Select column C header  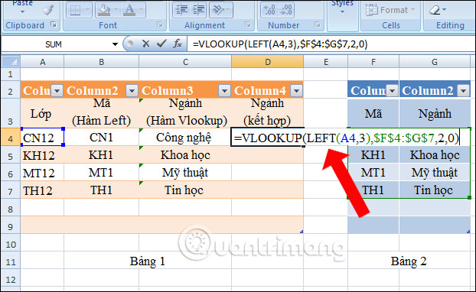click(x=185, y=62)
